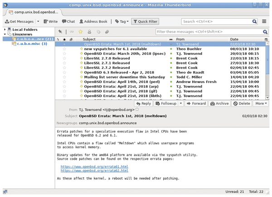
Task: Select the Linuxnews account
Action: 22,34
